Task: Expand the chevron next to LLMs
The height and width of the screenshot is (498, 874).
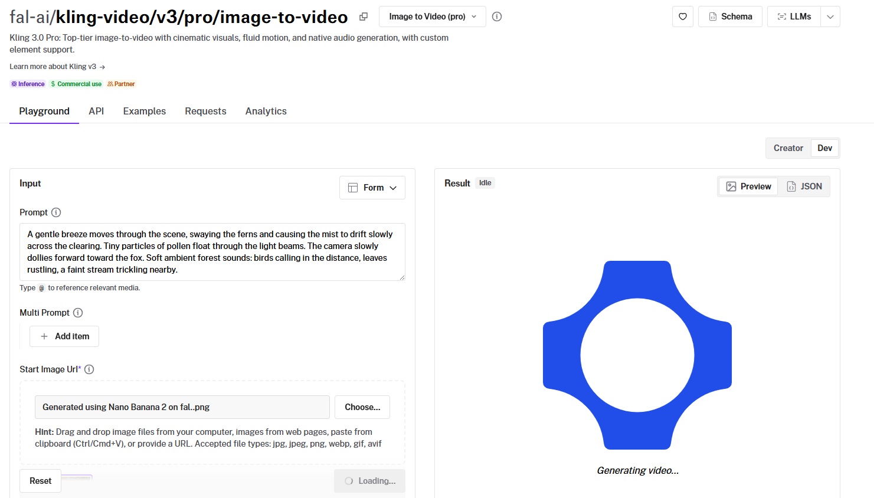Action: 830,17
